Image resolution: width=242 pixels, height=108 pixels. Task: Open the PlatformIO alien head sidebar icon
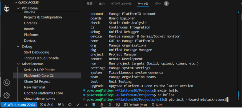(7, 9)
